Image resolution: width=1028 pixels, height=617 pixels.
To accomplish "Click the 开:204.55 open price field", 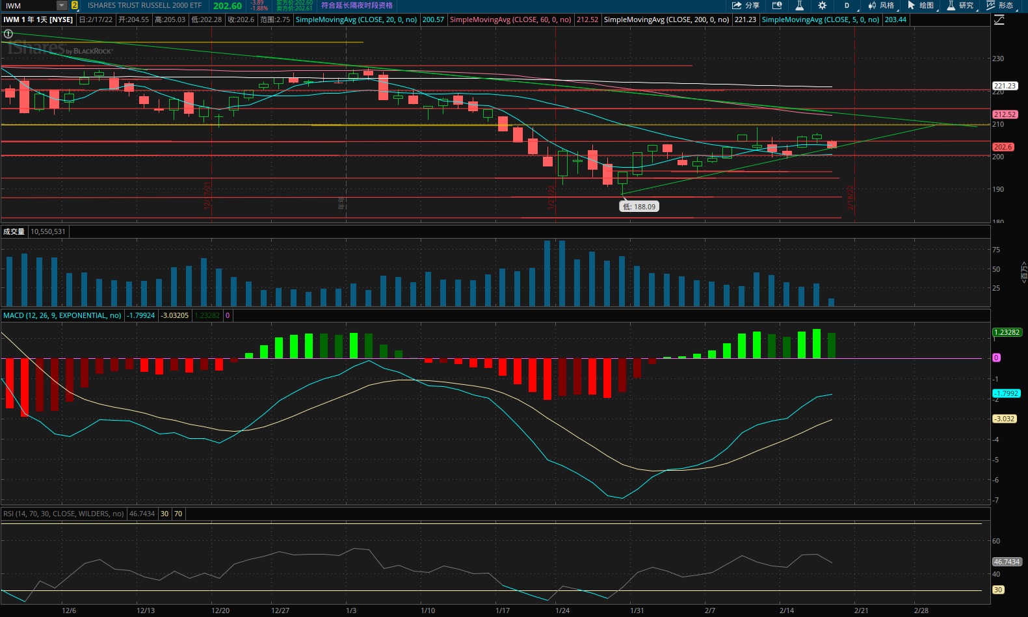I will (134, 20).
